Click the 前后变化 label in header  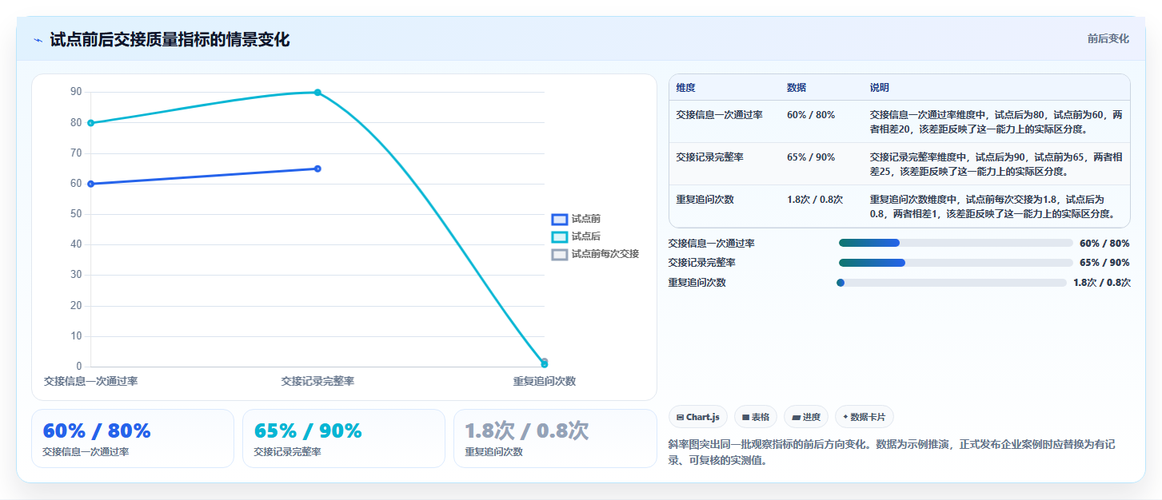pyautogui.click(x=1108, y=38)
